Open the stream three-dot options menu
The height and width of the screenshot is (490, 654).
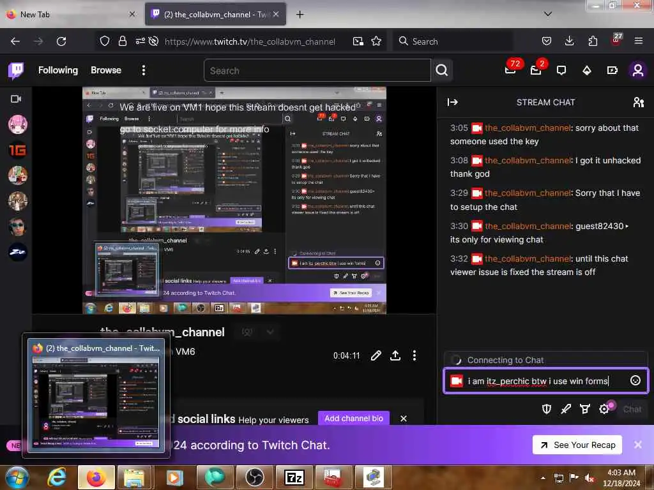coord(414,355)
